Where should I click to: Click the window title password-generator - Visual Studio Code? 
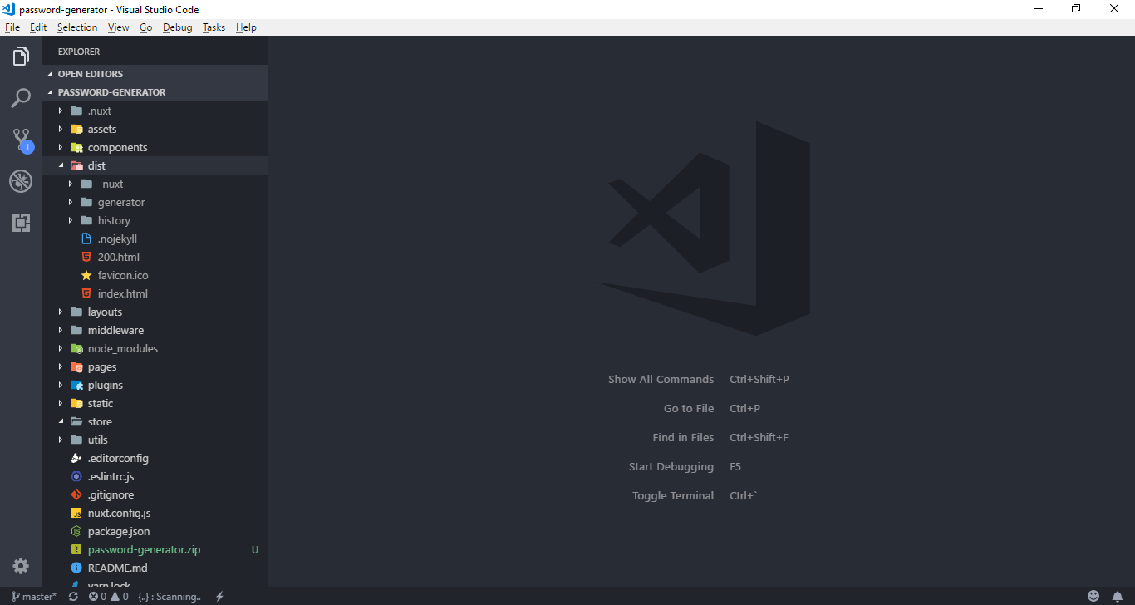pos(109,9)
